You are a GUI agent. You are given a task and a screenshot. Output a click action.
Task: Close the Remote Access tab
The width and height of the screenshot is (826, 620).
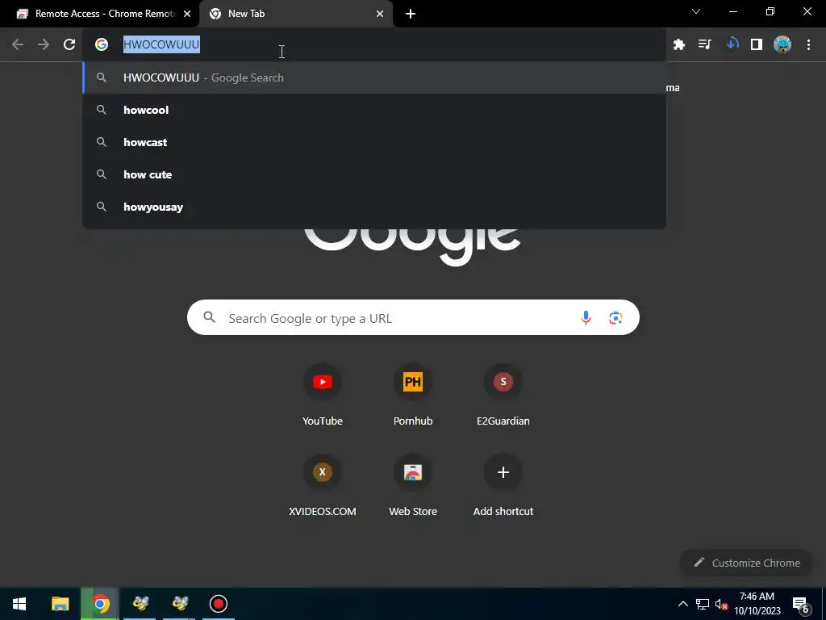pyautogui.click(x=187, y=14)
